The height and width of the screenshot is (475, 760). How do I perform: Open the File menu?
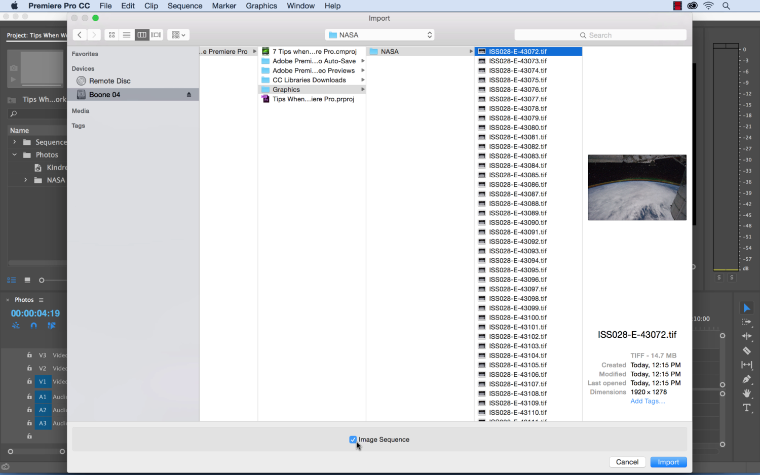(106, 6)
